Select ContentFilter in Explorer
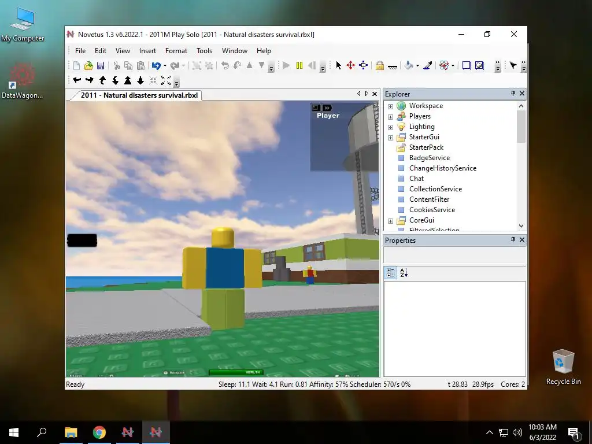 click(430, 199)
